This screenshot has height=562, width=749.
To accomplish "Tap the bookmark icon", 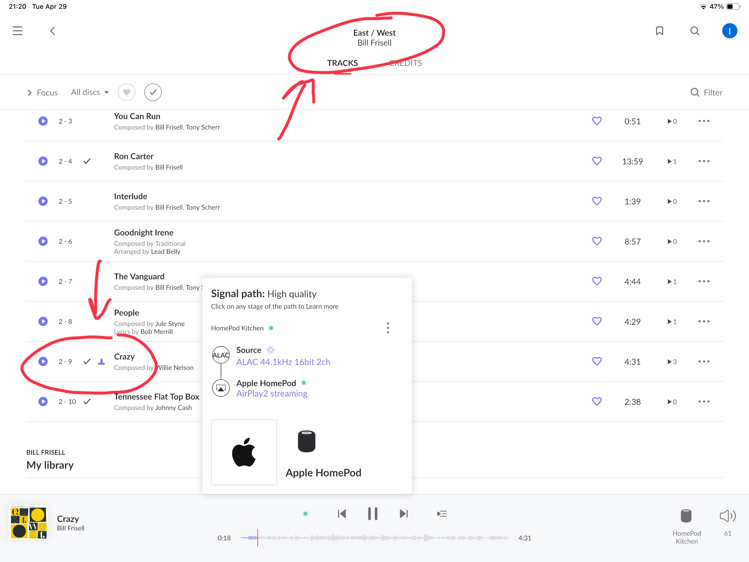I will (x=659, y=31).
